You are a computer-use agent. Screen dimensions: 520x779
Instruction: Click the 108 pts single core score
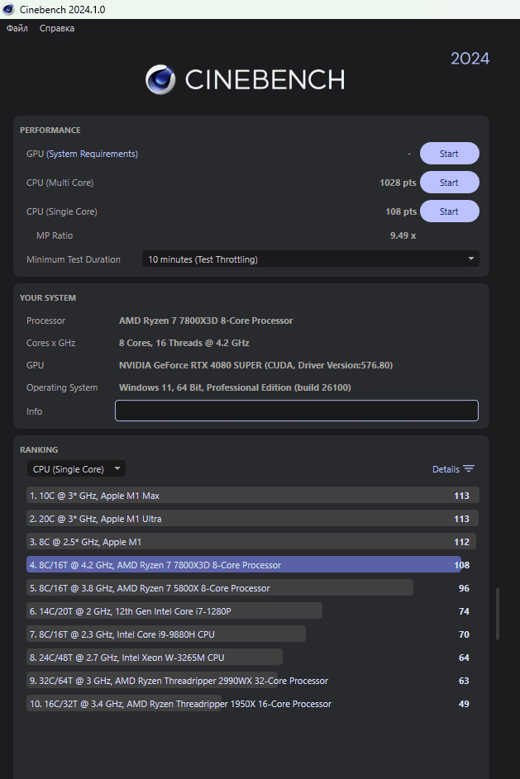pyautogui.click(x=401, y=211)
